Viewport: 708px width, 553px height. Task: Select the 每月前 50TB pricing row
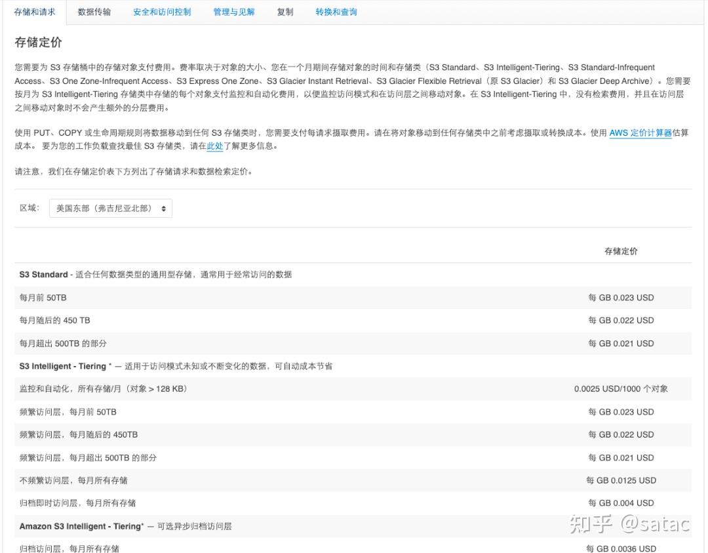click(x=354, y=297)
